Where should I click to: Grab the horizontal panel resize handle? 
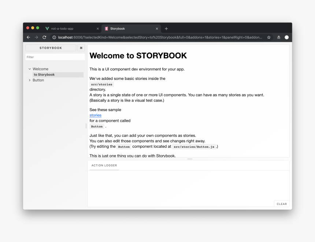[x=190, y=159]
